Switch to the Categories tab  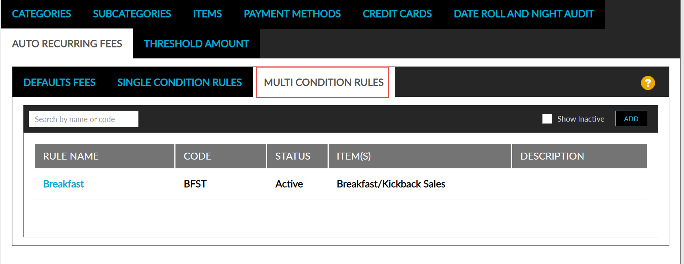point(42,14)
